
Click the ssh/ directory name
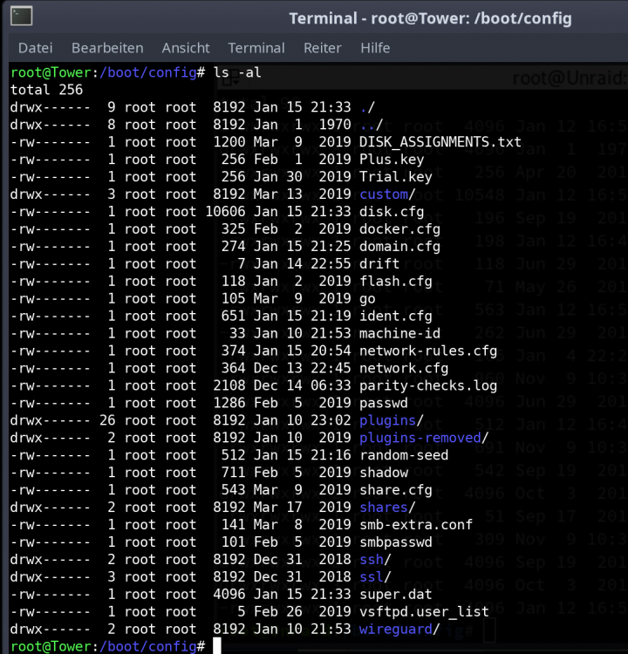tap(375, 559)
